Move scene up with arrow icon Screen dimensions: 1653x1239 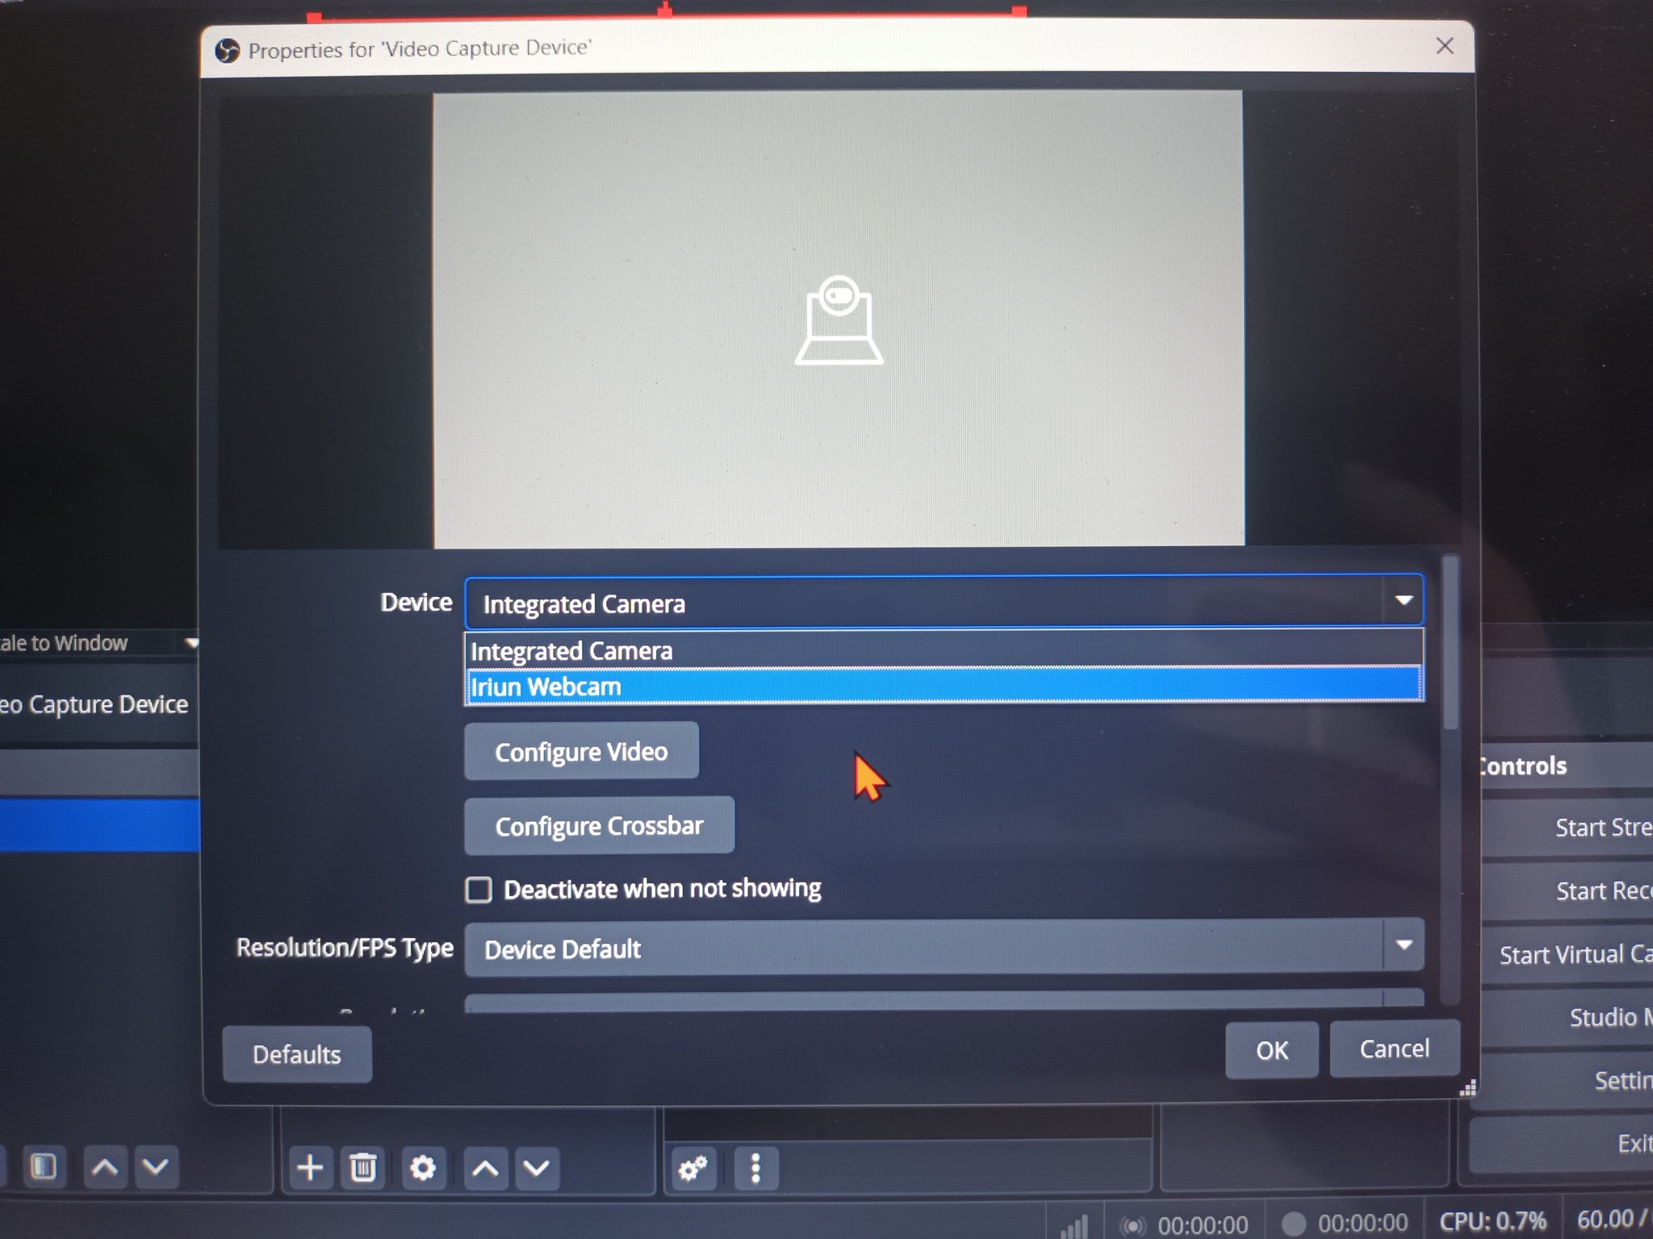[105, 1166]
